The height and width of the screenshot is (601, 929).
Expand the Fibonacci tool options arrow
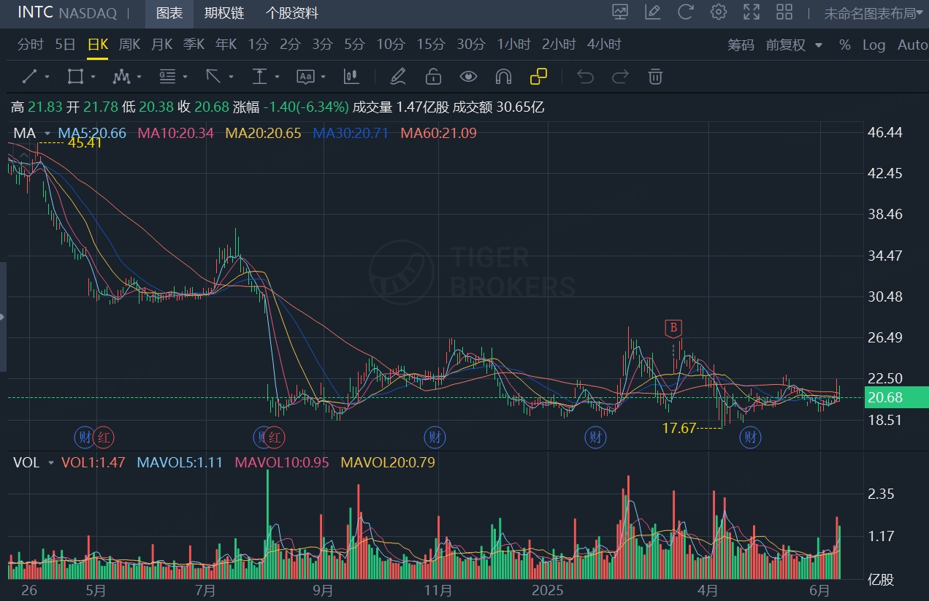185,77
